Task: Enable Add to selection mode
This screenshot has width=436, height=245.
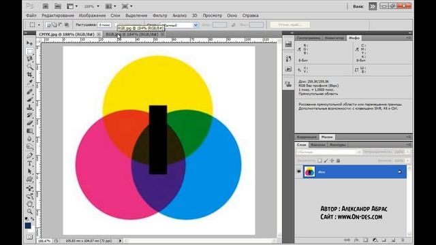Action: [x=54, y=25]
